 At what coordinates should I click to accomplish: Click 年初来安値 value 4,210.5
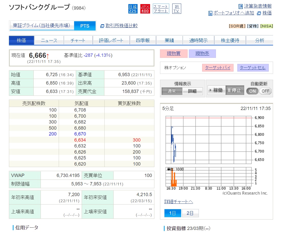(x=144, y=195)
